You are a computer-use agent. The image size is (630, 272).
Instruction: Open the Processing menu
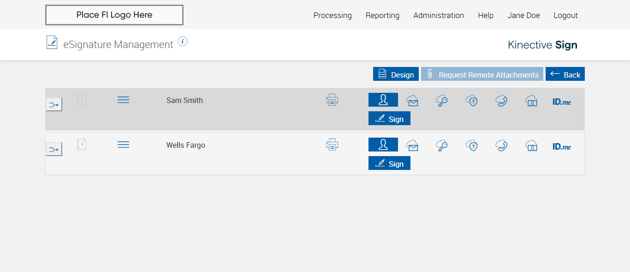point(333,15)
